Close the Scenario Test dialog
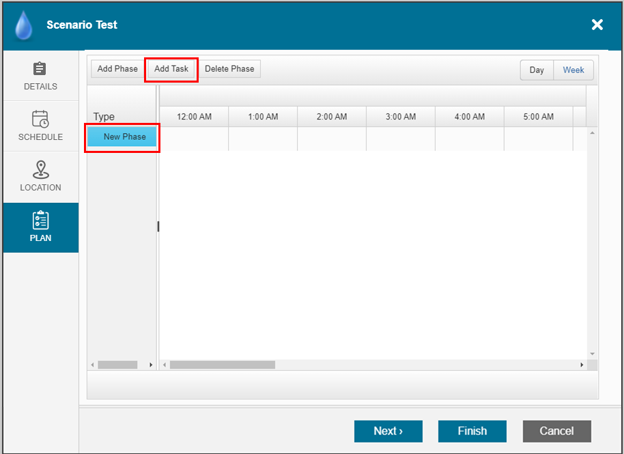Screen dimensions: 624x454 click(597, 25)
